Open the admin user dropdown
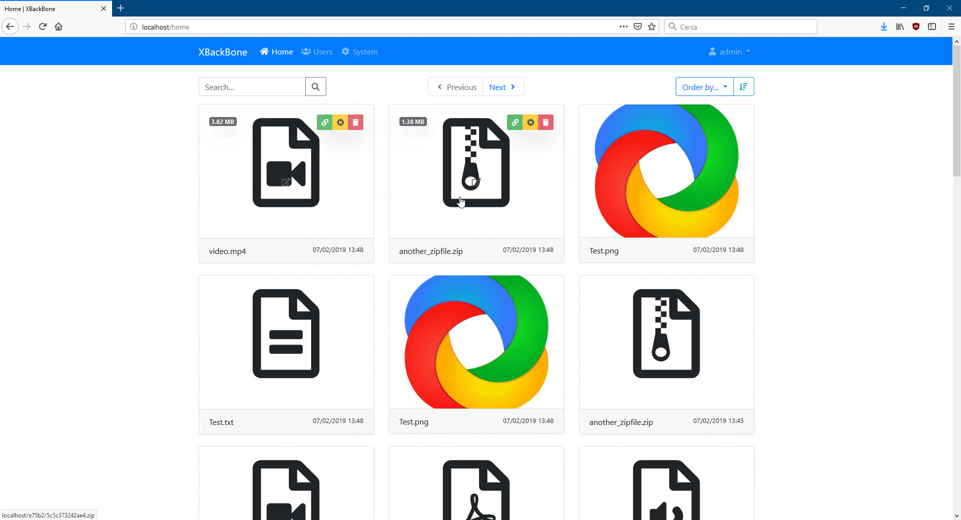 730,51
